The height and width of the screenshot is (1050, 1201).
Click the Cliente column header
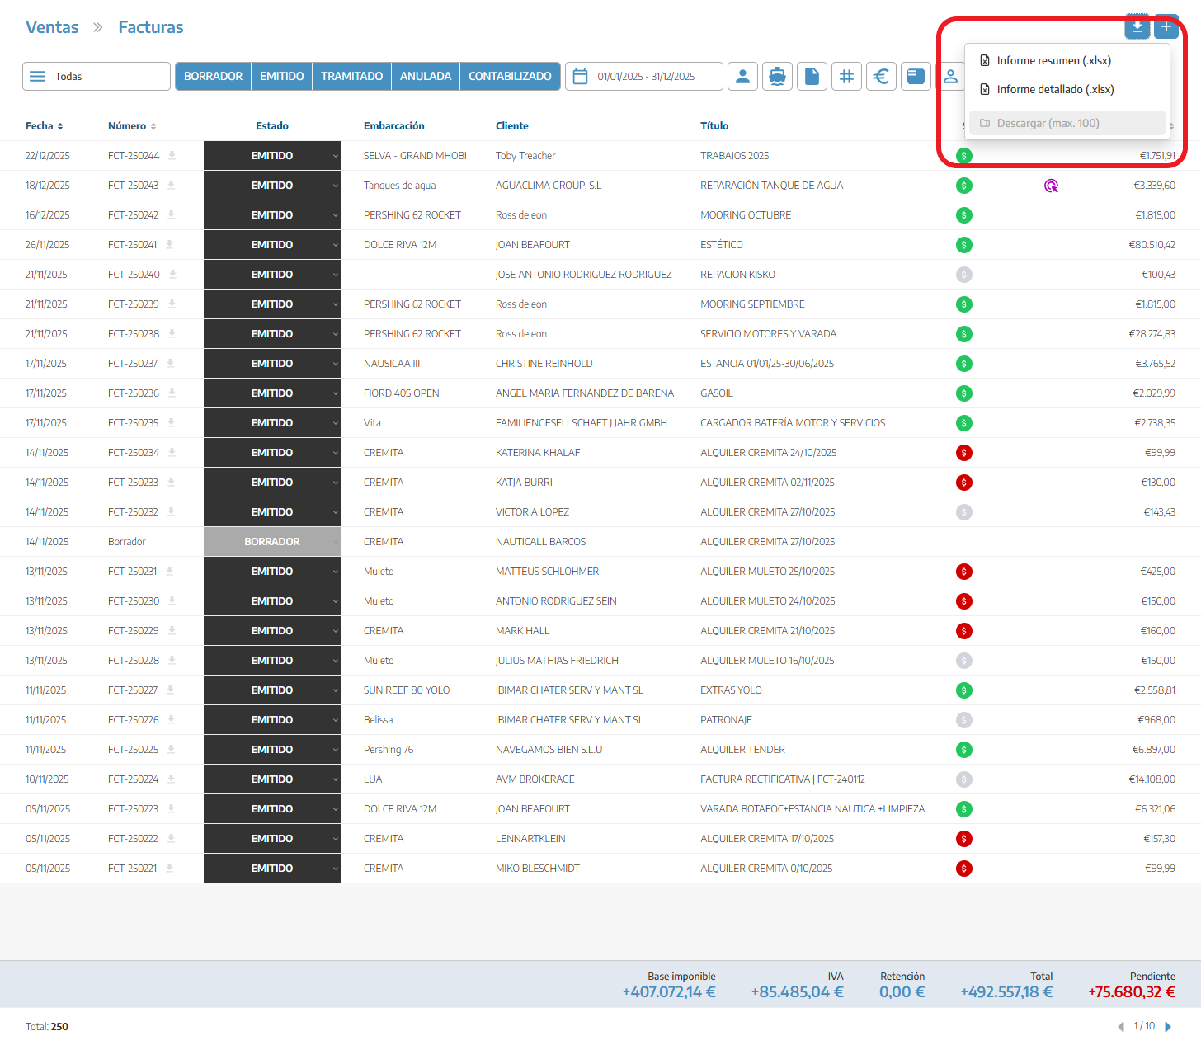click(512, 126)
